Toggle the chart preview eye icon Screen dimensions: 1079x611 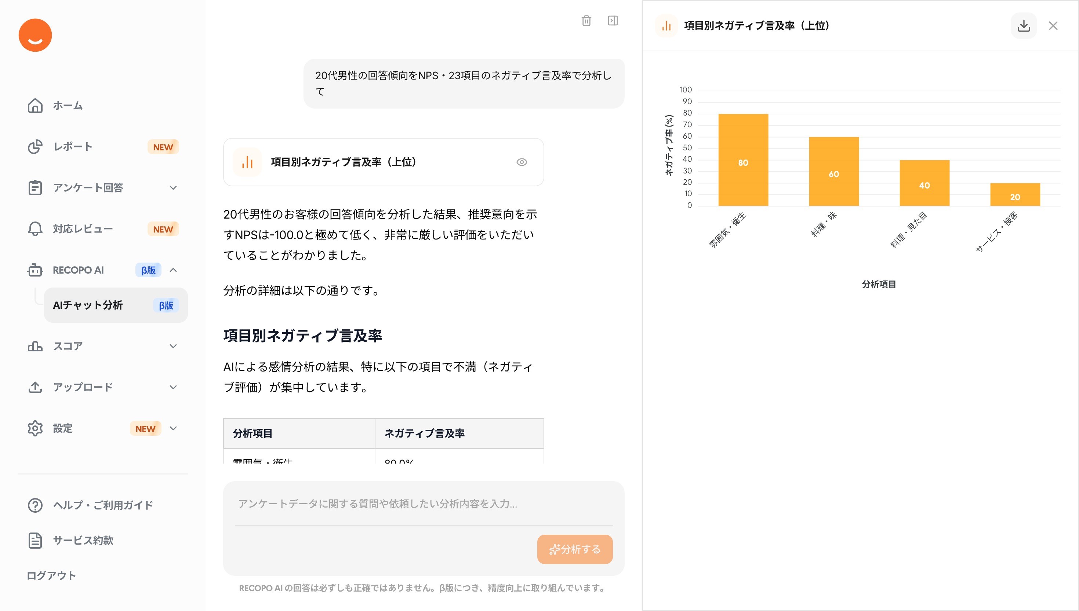coord(522,162)
